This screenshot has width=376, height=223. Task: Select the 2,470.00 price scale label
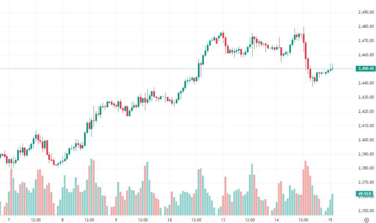366,40
